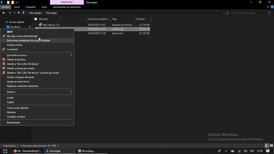Go forward with the forward arrow
This screenshot has width=274, height=154.
(9, 13)
